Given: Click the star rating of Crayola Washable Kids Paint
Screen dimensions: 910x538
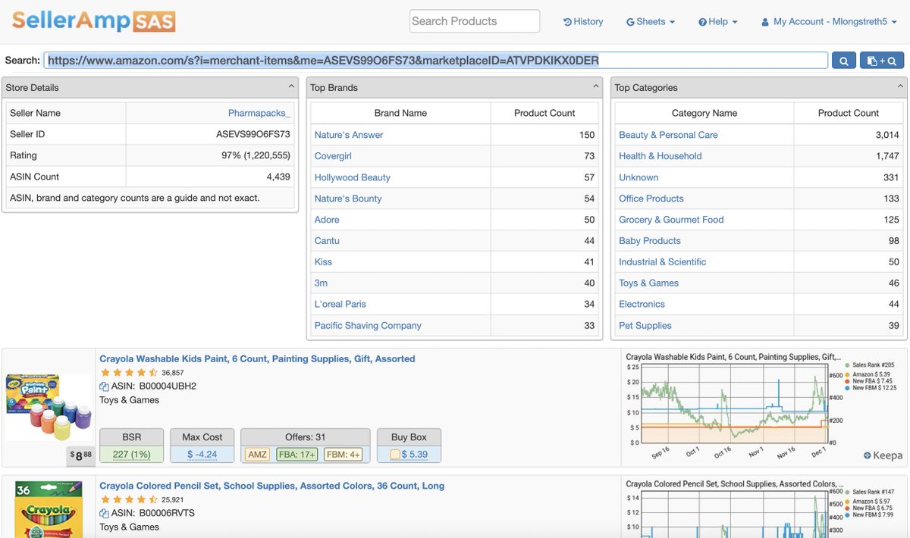Looking at the screenshot, I should click(129, 373).
